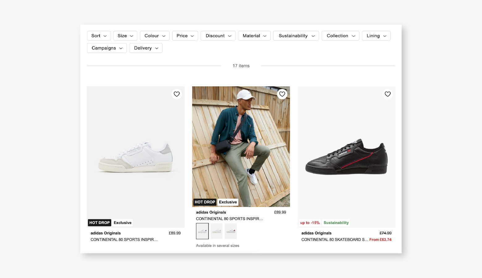
Task: Expand the Campaigns filter
Action: [x=107, y=48]
